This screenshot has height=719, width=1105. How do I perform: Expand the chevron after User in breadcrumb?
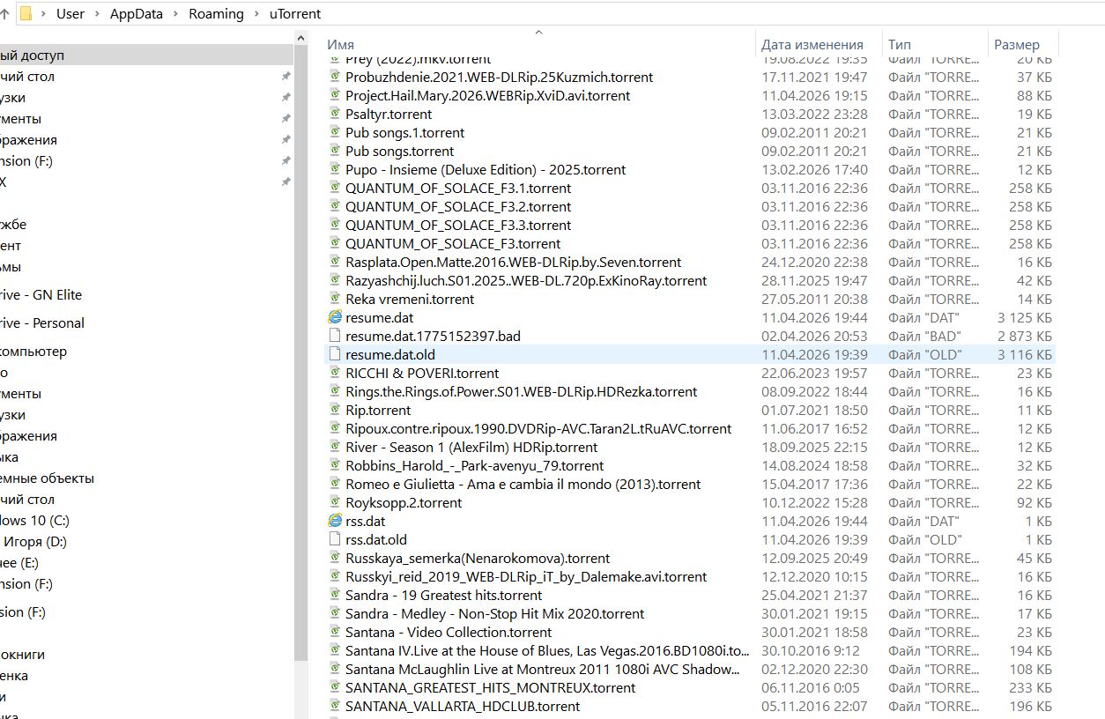click(x=97, y=14)
